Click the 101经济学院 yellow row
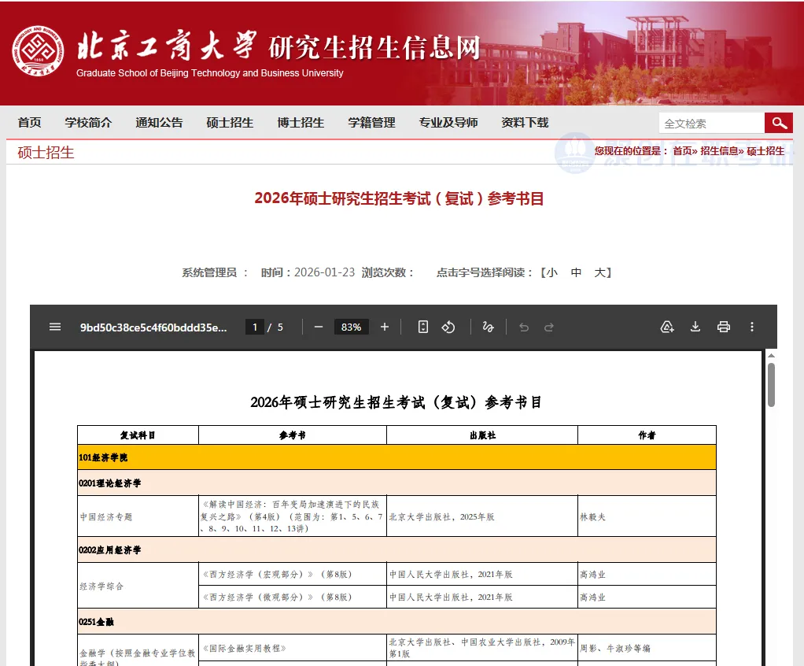The image size is (804, 666). (396, 457)
